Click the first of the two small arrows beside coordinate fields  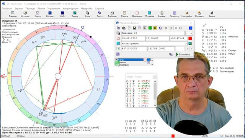[187, 49]
